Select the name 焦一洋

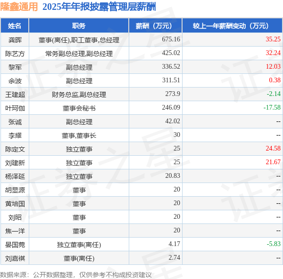15,231
